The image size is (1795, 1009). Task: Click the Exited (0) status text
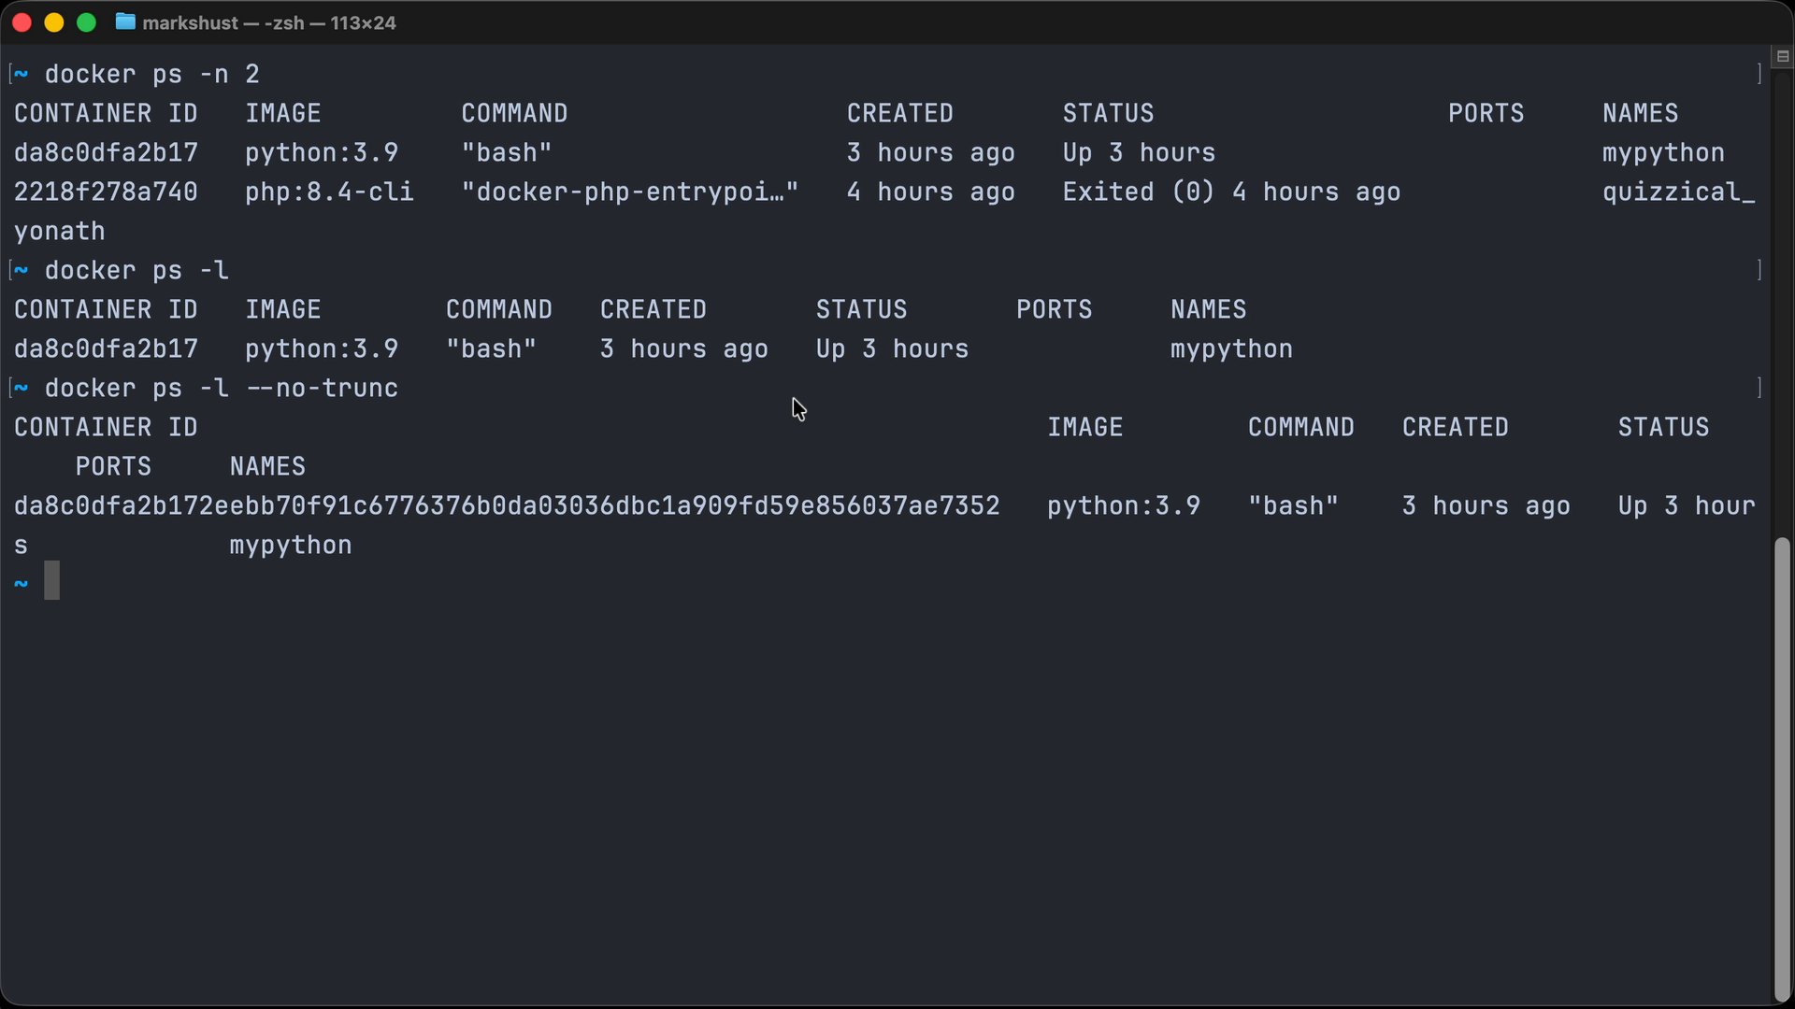(x=1137, y=192)
